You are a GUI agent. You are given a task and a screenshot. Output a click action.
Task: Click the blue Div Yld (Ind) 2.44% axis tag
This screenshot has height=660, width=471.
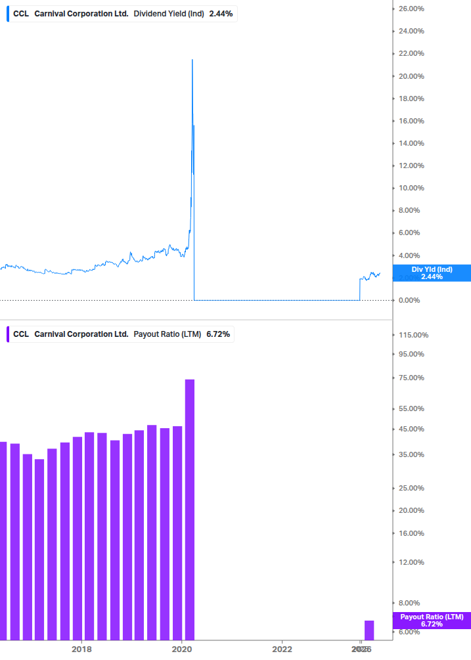pyautogui.click(x=432, y=273)
